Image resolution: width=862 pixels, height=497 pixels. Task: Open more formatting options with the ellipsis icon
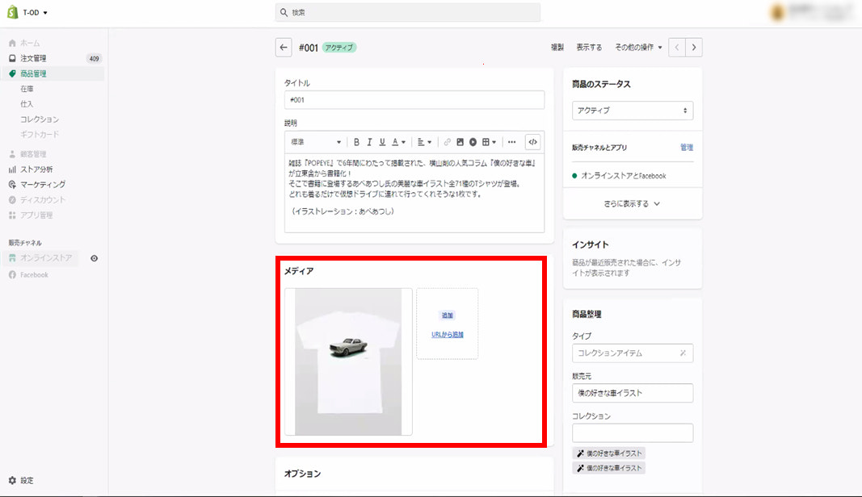click(511, 142)
